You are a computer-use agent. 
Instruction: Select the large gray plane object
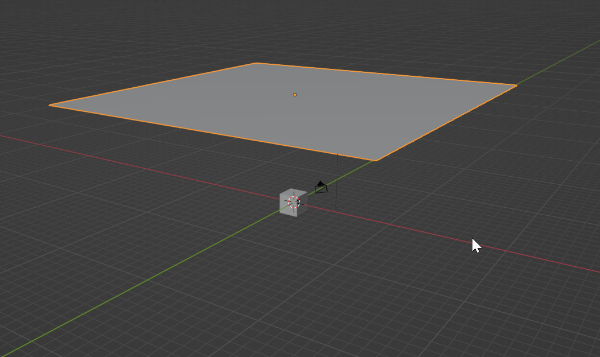pos(283,111)
